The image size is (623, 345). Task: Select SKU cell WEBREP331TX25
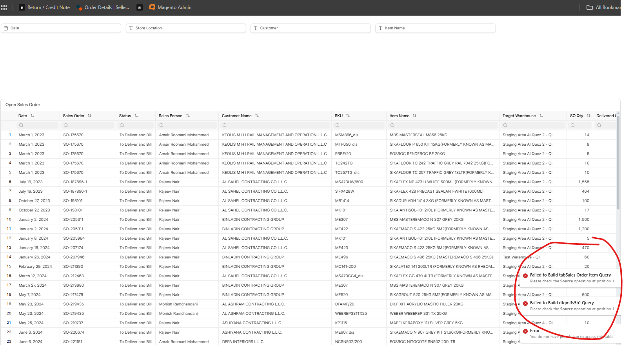[351, 314]
